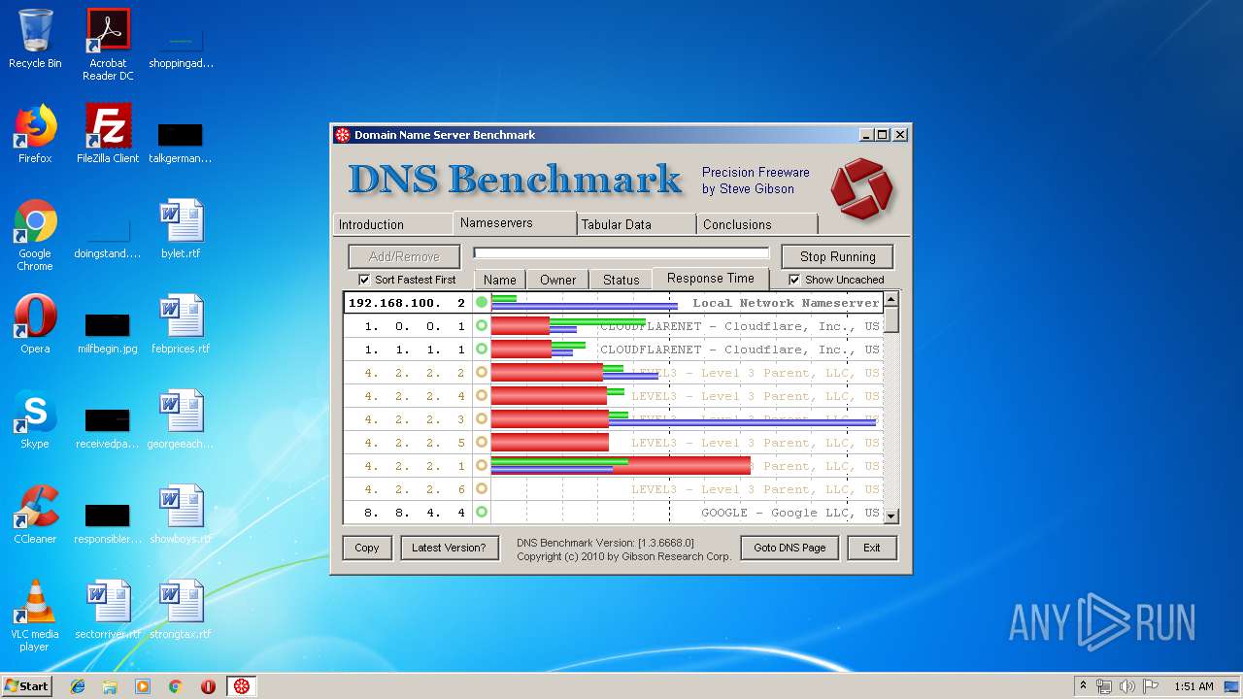The image size is (1243, 699).
Task: Switch to Introduction tab
Action: [x=392, y=224]
